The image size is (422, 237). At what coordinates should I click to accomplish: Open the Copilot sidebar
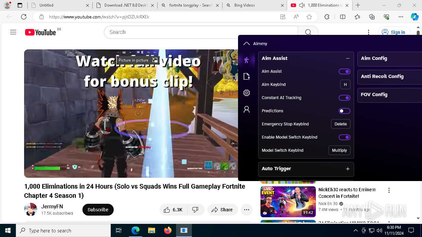click(414, 17)
